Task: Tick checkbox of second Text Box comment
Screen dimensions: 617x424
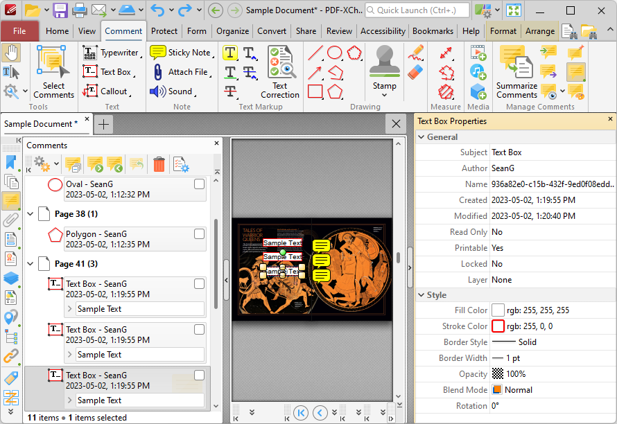Action: [200, 329]
